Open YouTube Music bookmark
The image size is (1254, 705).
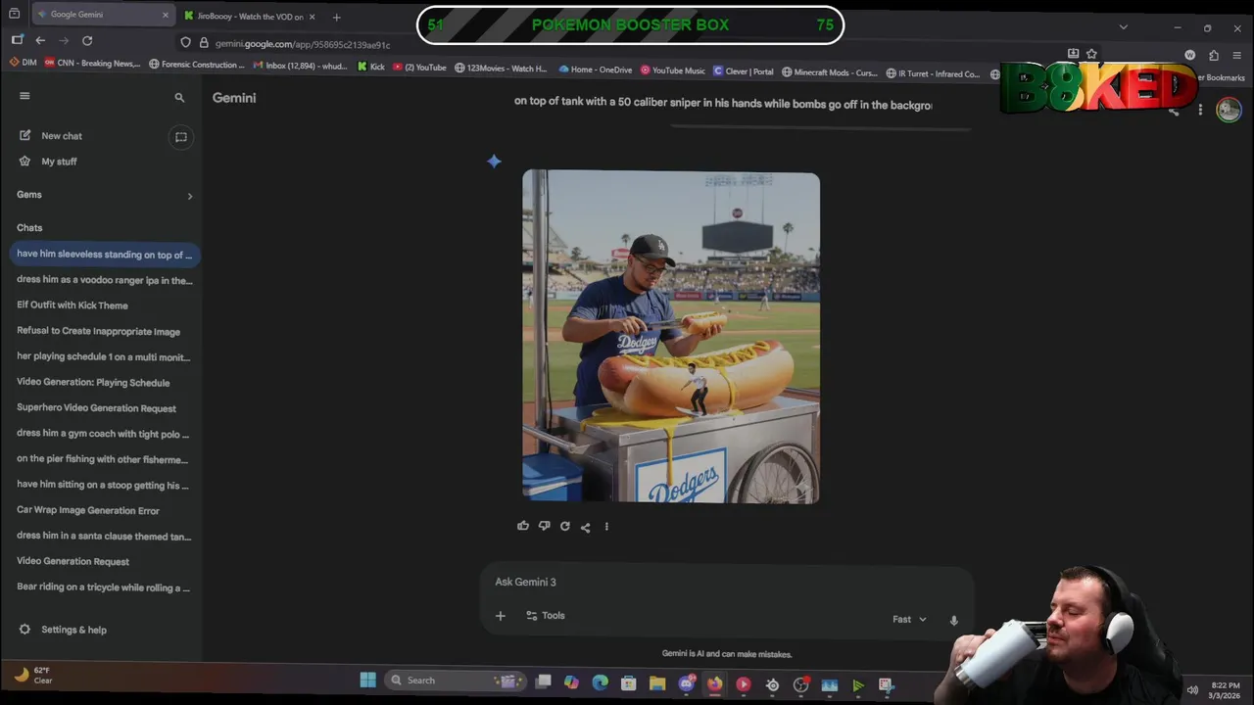point(672,70)
